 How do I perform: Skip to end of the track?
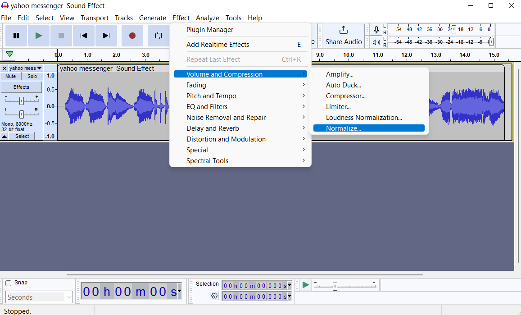106,36
